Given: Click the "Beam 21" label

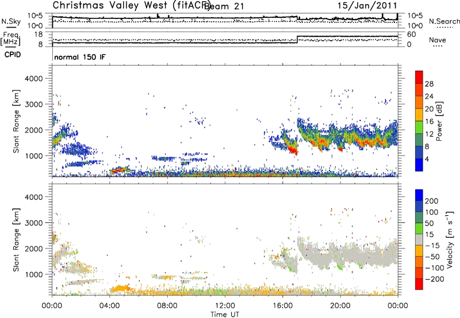Looking at the screenshot, I should pyautogui.click(x=224, y=6).
